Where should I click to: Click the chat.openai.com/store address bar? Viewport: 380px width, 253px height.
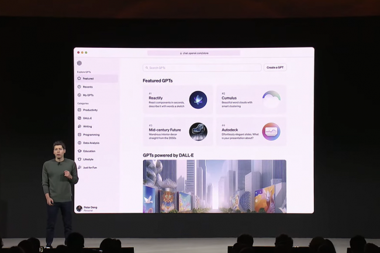[194, 53]
